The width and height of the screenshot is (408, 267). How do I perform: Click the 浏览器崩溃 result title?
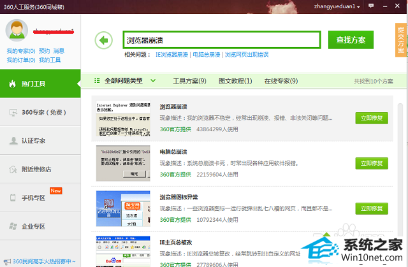[173, 106]
